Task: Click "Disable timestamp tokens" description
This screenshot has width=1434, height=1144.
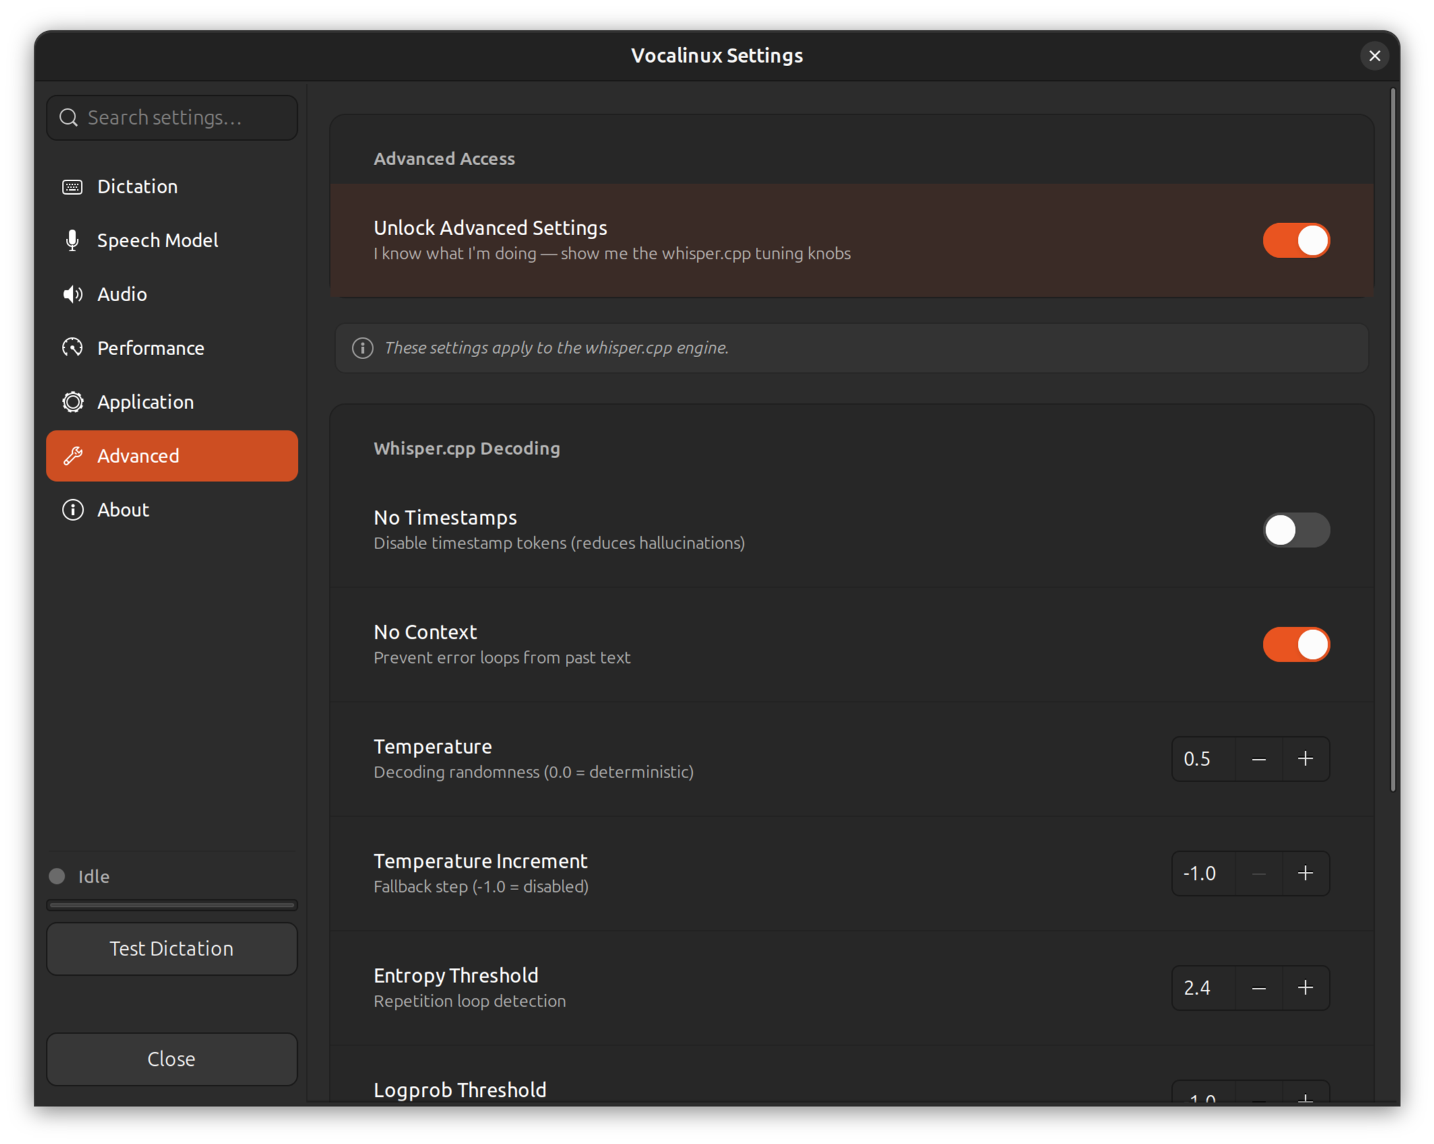Action: click(x=559, y=543)
